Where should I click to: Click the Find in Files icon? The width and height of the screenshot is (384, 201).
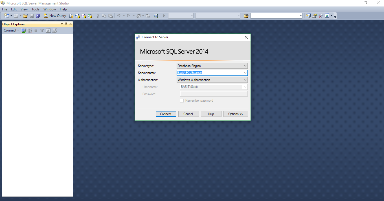pyautogui.click(x=246, y=16)
